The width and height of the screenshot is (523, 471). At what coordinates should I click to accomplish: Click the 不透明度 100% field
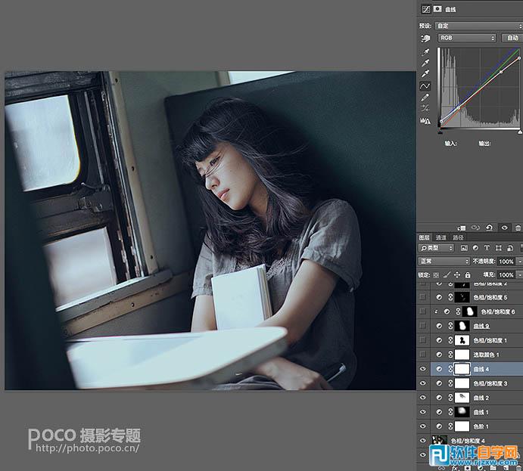pyautogui.click(x=506, y=262)
